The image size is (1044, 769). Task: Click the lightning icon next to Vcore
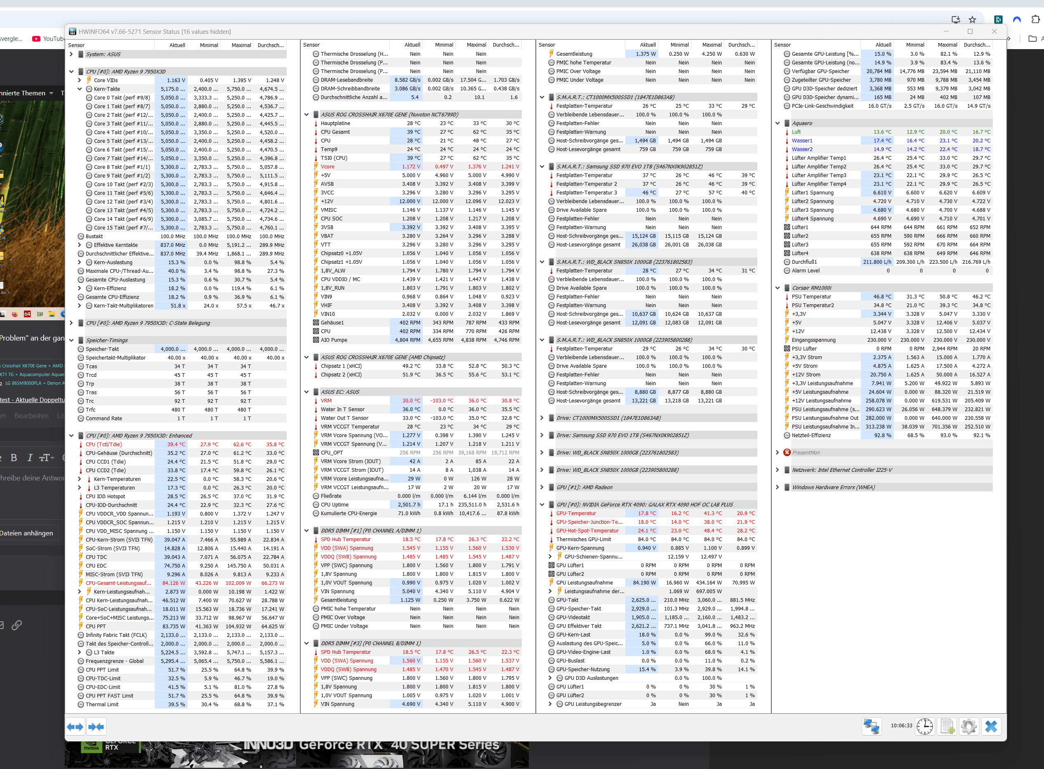(x=316, y=167)
